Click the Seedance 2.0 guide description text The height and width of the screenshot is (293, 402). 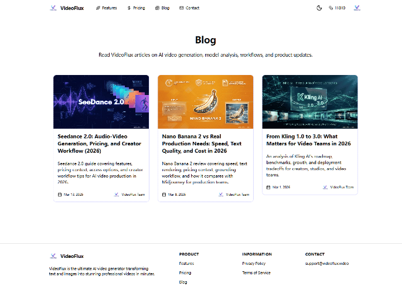[x=100, y=173]
